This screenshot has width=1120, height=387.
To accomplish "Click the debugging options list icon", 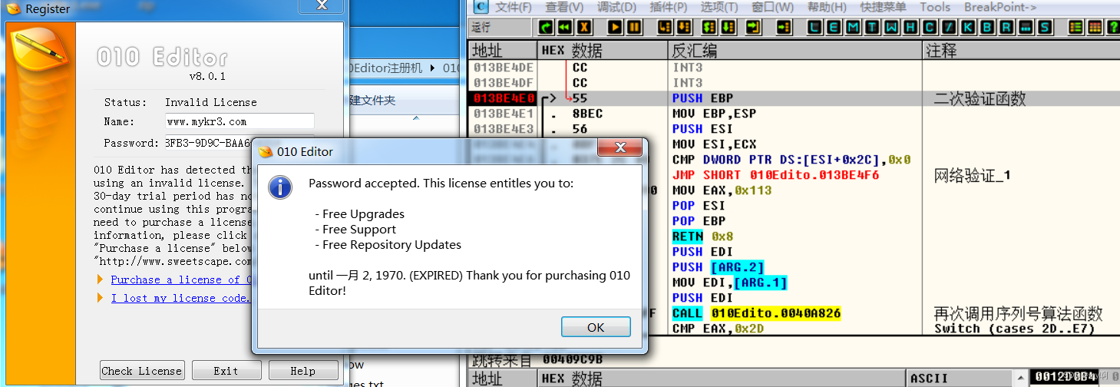I will pyautogui.click(x=1075, y=28).
